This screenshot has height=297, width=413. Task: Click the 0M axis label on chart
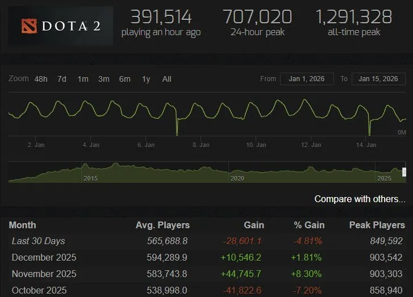coord(402,132)
